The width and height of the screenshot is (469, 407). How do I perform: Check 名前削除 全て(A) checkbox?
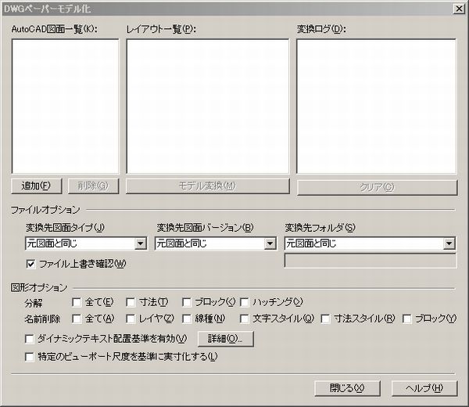click(77, 319)
